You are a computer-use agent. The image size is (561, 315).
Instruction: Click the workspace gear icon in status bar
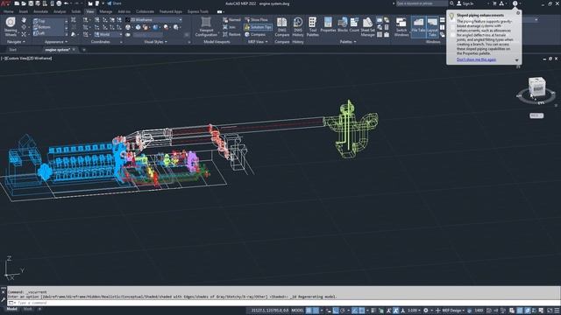point(426,311)
